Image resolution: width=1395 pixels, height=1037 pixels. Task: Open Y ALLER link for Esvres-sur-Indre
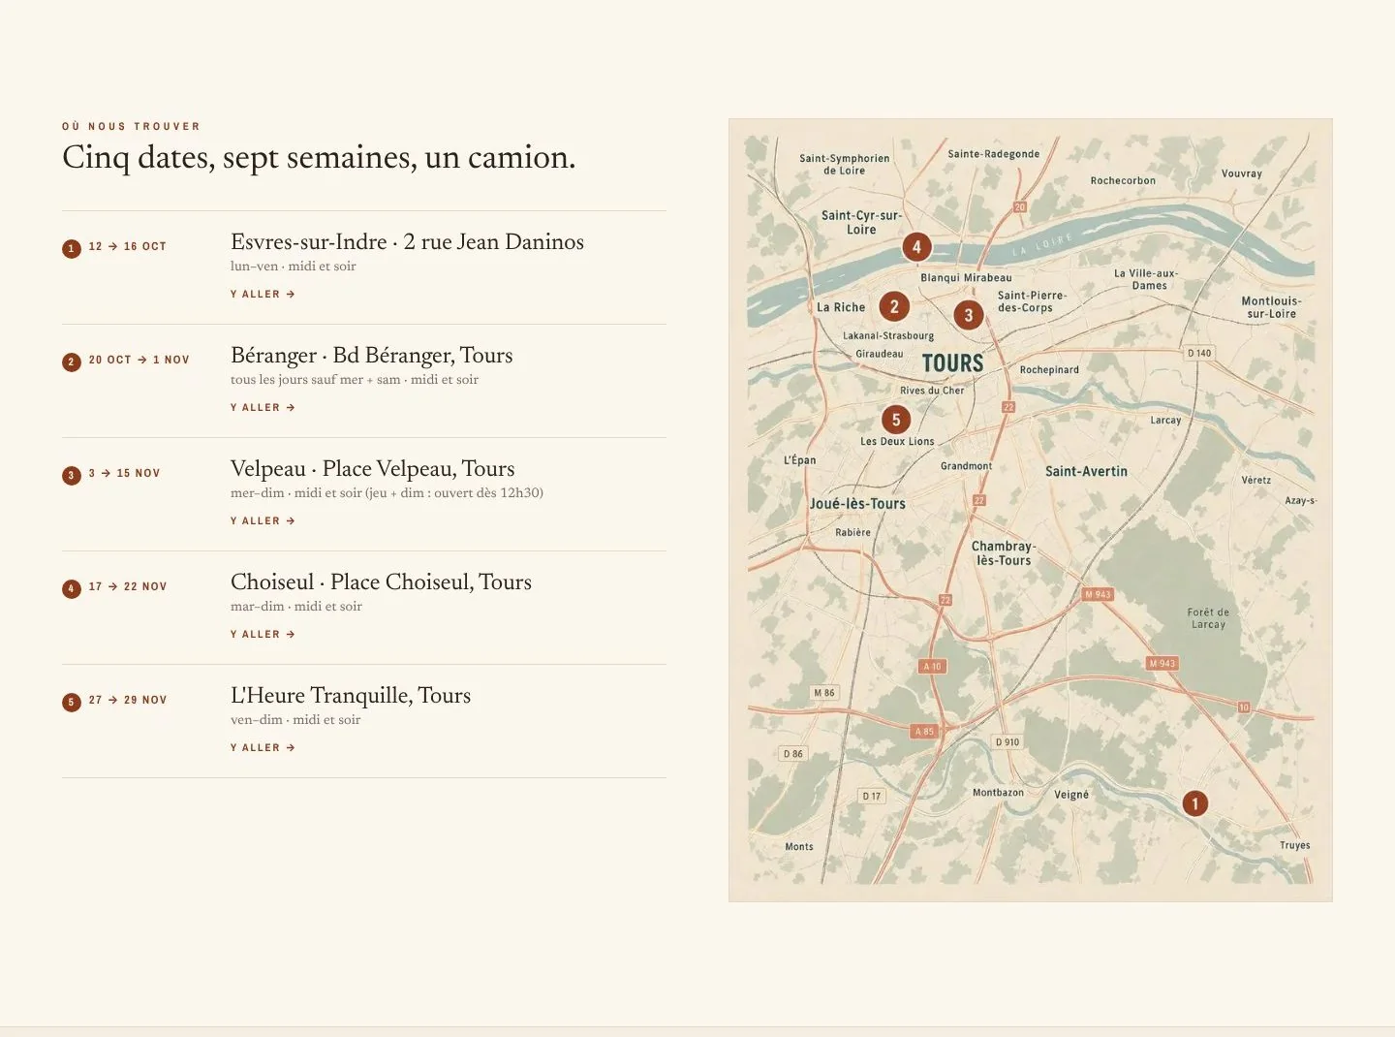tap(263, 294)
